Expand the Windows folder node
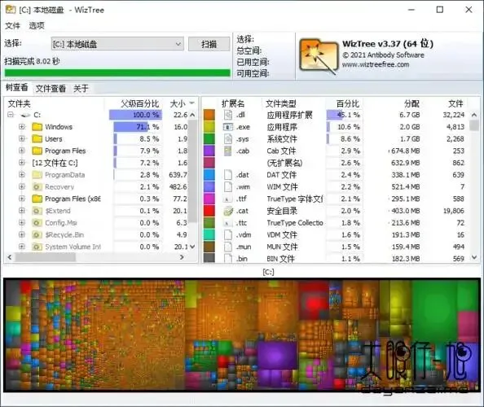 (22, 127)
